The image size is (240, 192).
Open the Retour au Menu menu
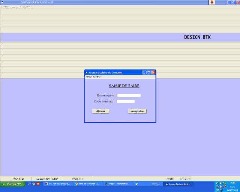[x=93, y=77]
